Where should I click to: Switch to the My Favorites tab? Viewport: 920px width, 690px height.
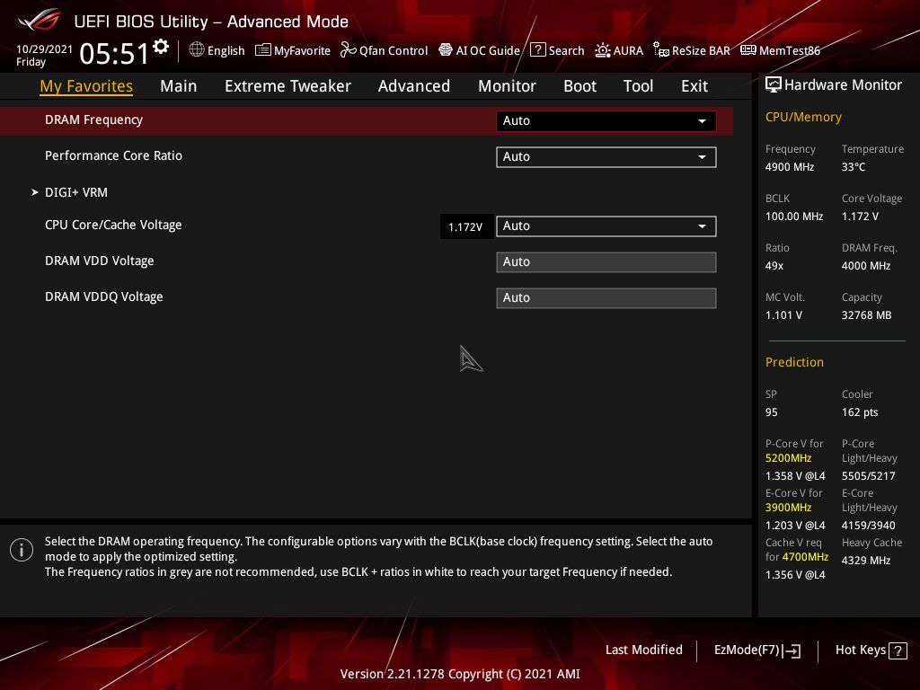tap(86, 86)
